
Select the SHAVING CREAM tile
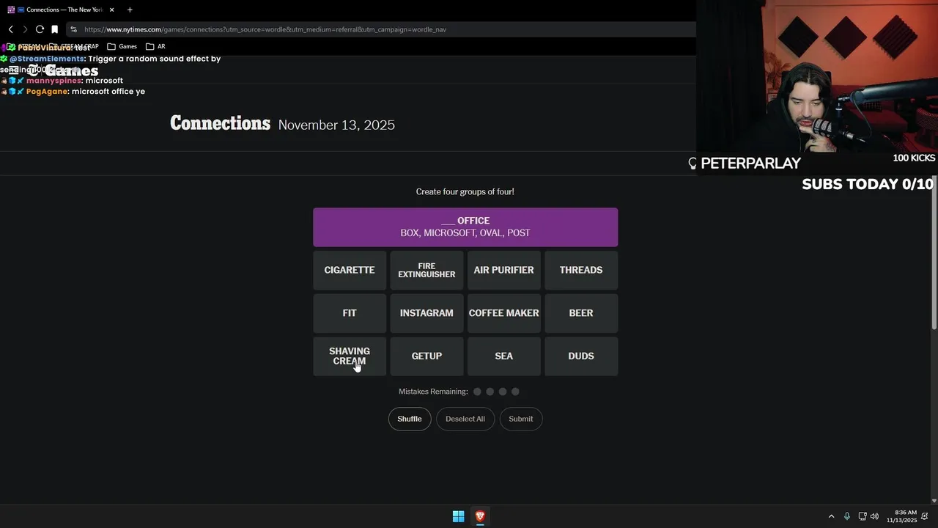[x=350, y=356]
